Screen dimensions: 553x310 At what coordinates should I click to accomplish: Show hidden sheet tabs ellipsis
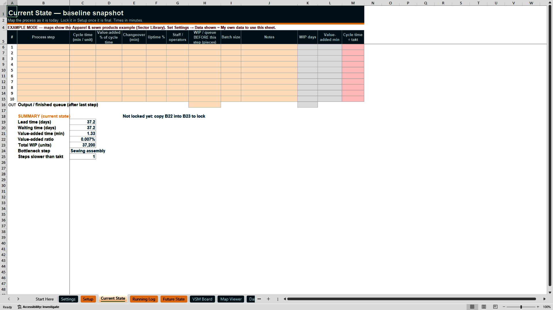click(x=259, y=299)
